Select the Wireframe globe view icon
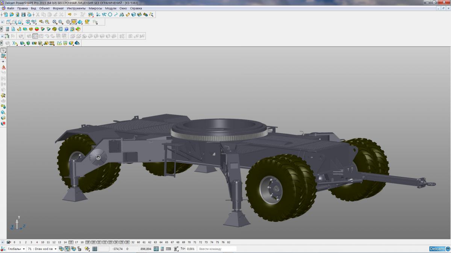This screenshot has width=451, height=253. (68, 22)
